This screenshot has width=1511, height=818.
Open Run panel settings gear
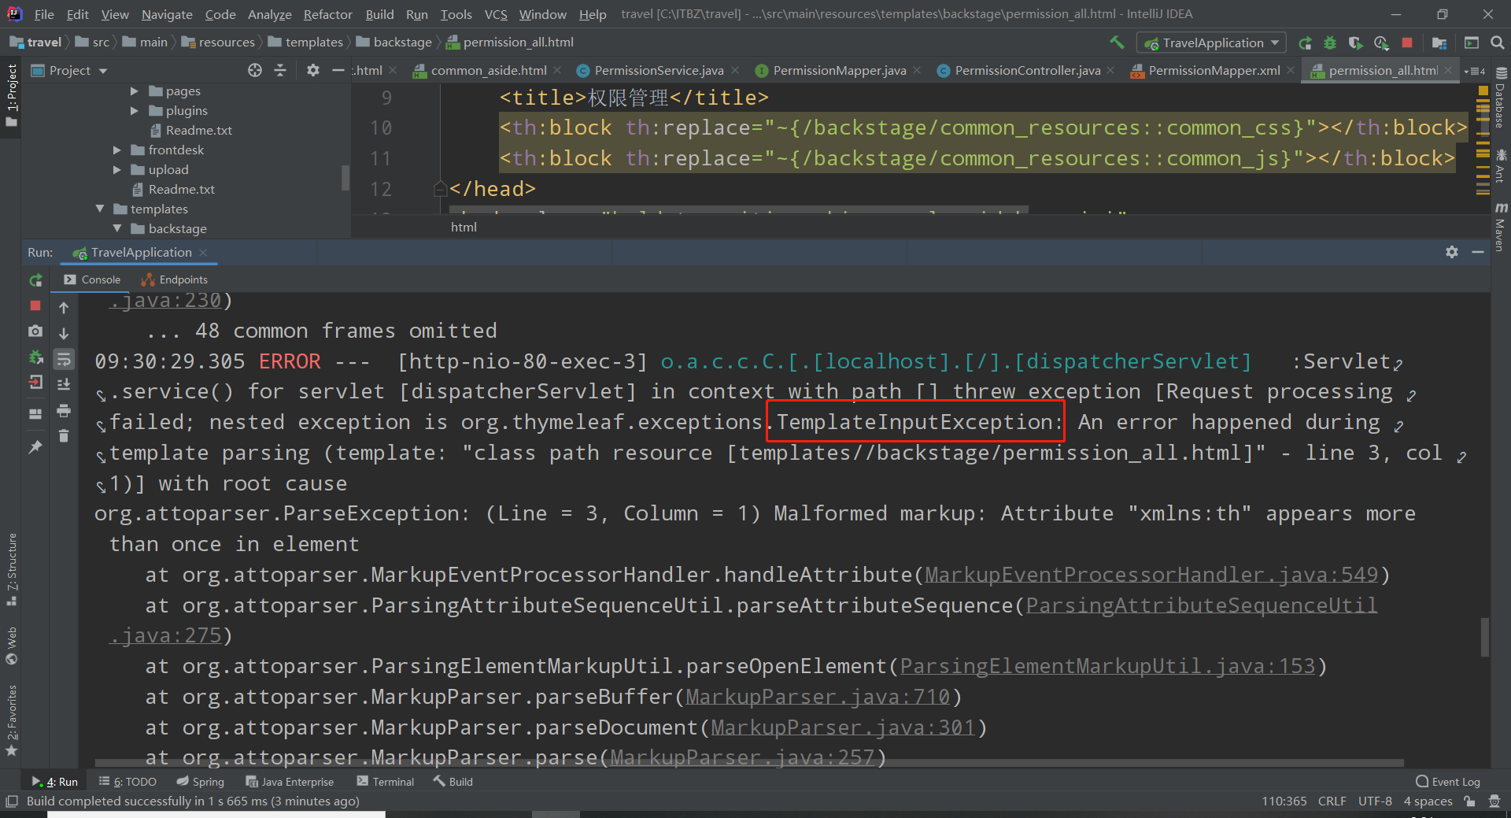1452,252
